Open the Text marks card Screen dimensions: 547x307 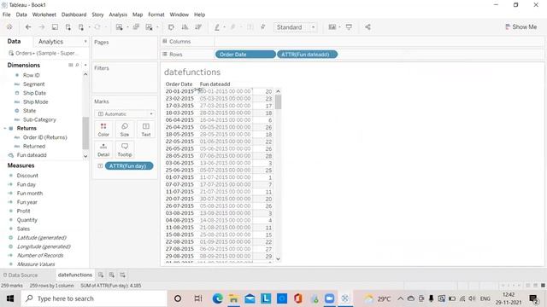pos(146,130)
